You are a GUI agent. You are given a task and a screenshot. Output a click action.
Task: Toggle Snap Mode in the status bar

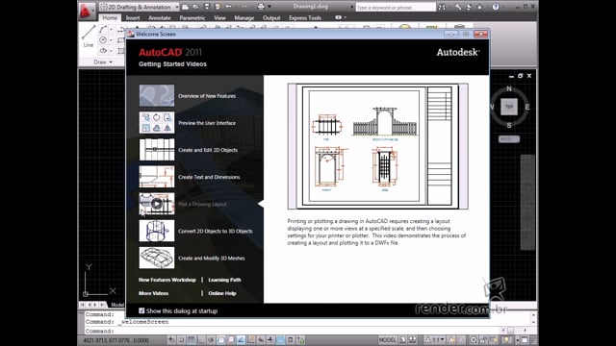point(182,340)
